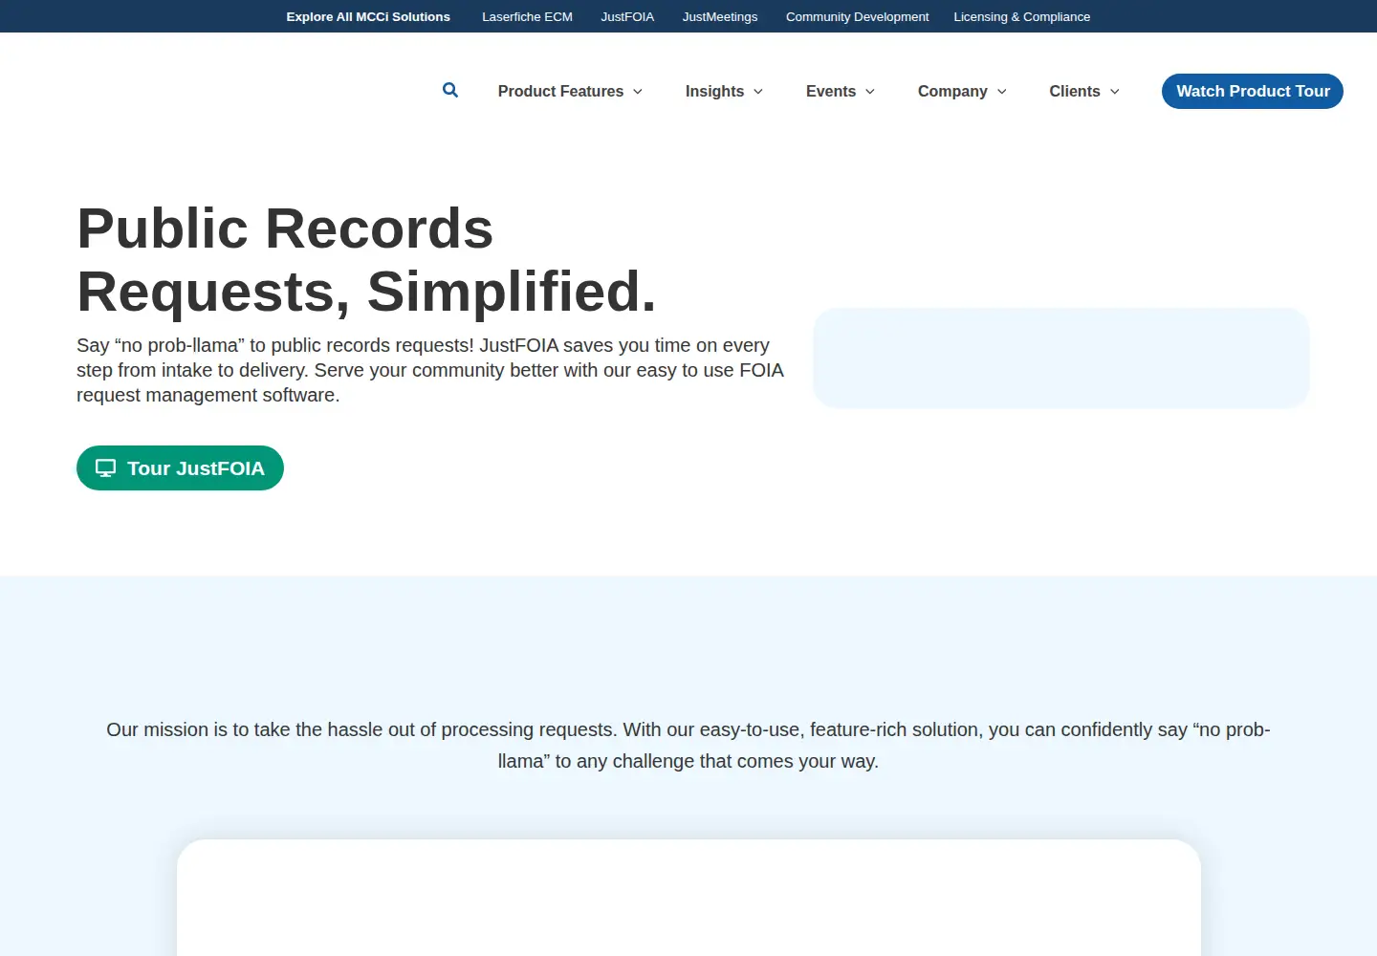This screenshot has width=1377, height=956.
Task: Click the monitor icon in Tour JustFOIA button
Action: click(x=105, y=468)
